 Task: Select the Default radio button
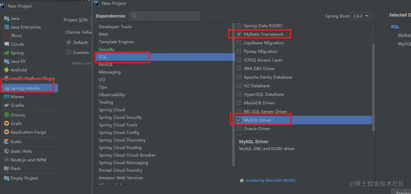tap(69, 43)
